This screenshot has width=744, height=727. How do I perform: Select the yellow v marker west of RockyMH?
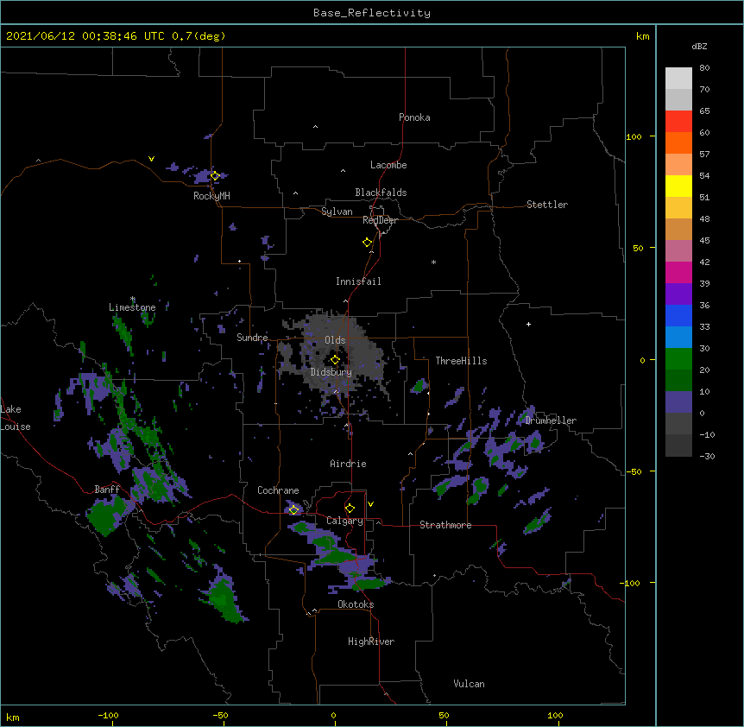tap(151, 159)
